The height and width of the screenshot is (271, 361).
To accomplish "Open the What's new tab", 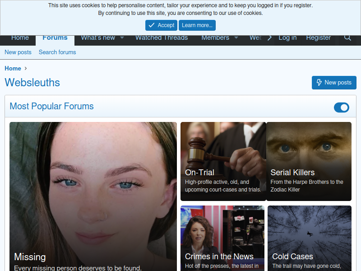I will click(x=98, y=38).
